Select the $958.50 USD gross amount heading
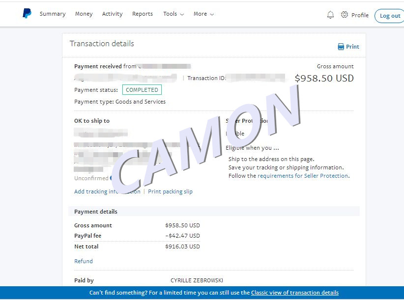This screenshot has height=300, width=404. click(x=324, y=78)
